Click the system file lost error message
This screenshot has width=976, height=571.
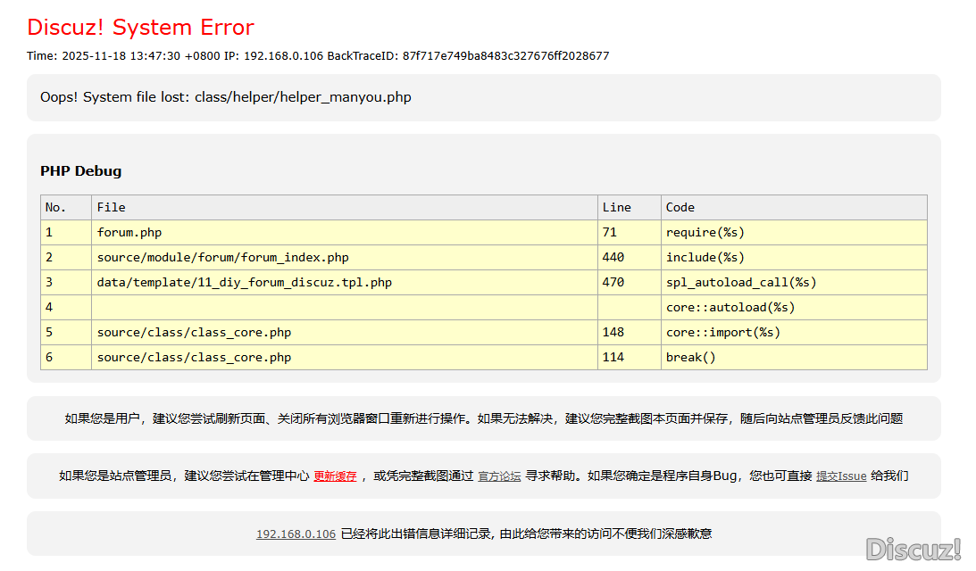(226, 97)
